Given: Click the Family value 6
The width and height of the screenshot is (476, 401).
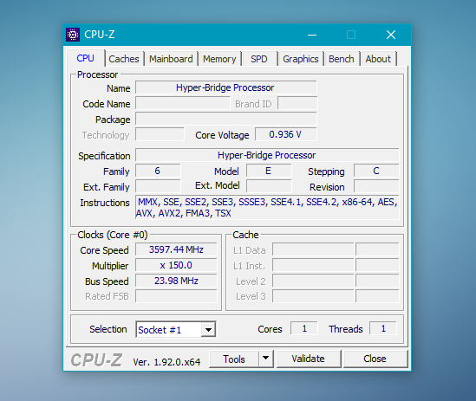Looking at the screenshot, I should (x=158, y=171).
